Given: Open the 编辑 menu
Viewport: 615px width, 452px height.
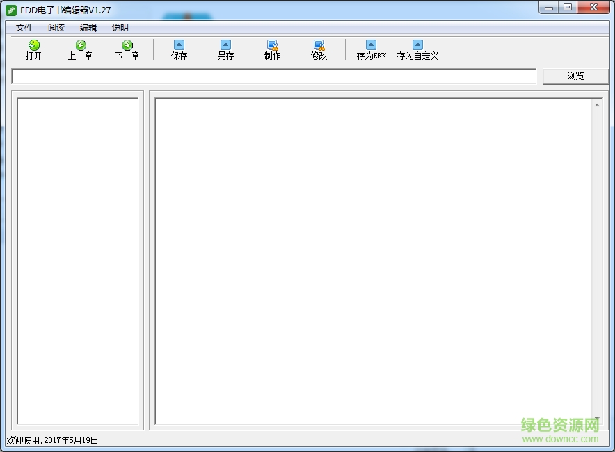Looking at the screenshot, I should click(88, 27).
